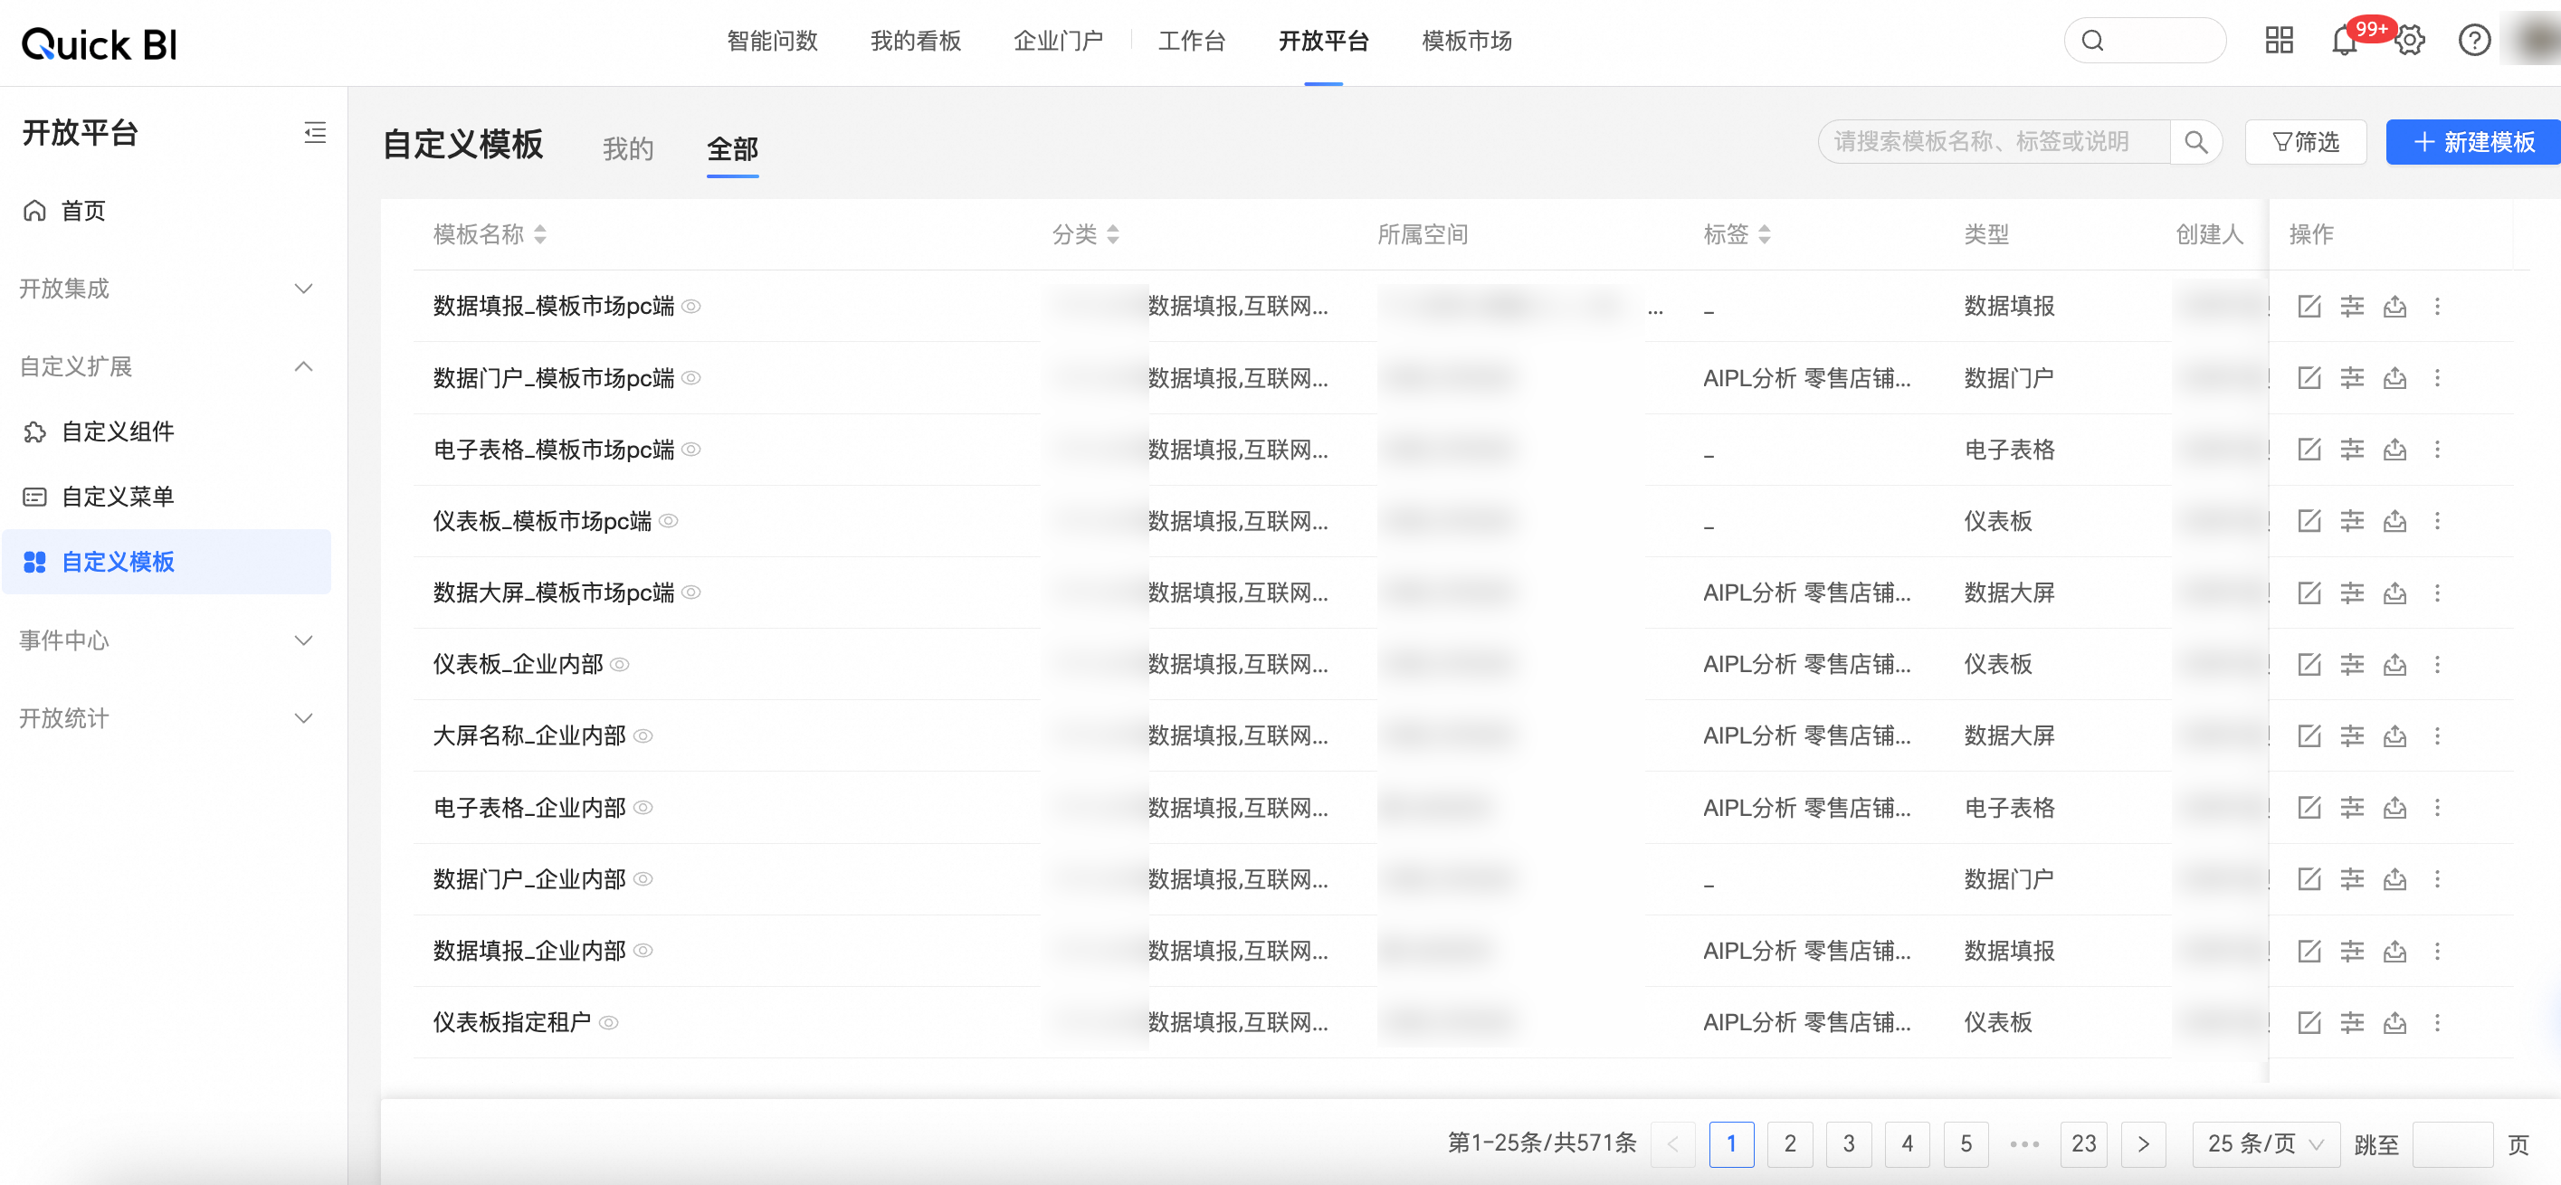Focus the template name search field
The image size is (2561, 1185).
1995,142
